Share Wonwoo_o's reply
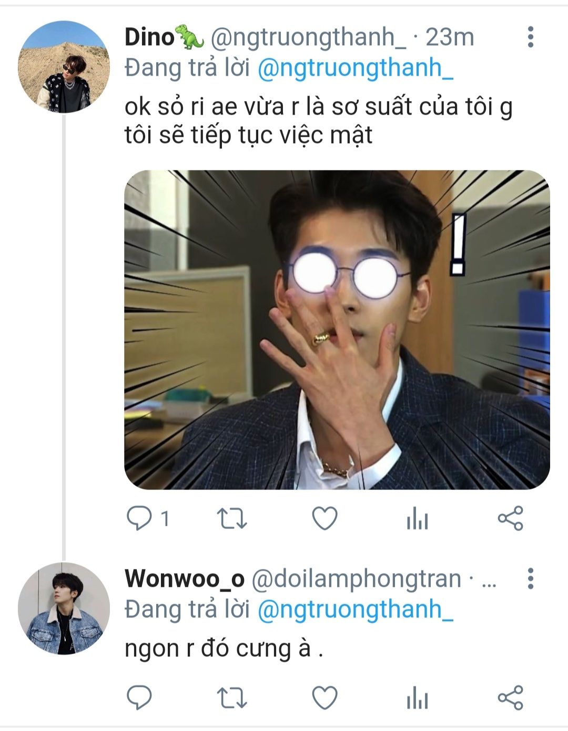The width and height of the screenshot is (568, 731). pos(510,698)
